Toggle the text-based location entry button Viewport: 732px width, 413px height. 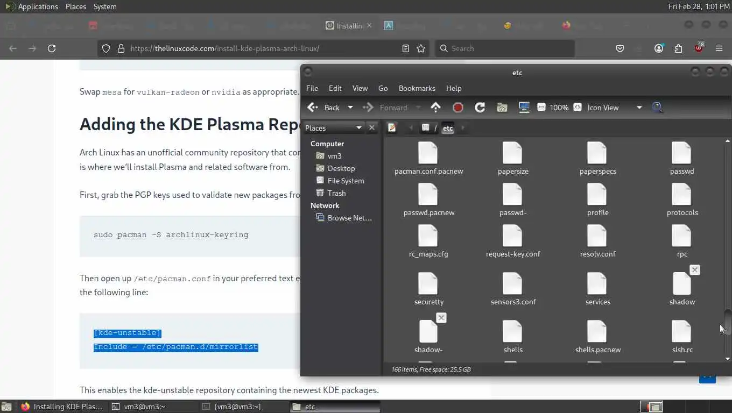(x=392, y=128)
